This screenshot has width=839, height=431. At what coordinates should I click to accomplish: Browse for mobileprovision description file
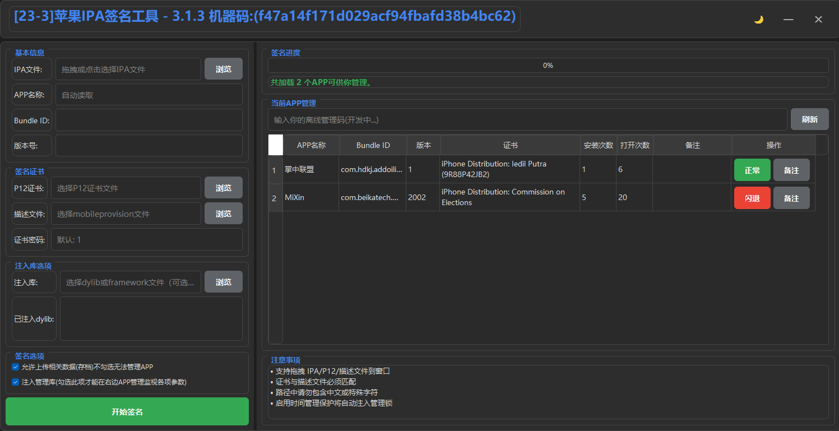223,214
